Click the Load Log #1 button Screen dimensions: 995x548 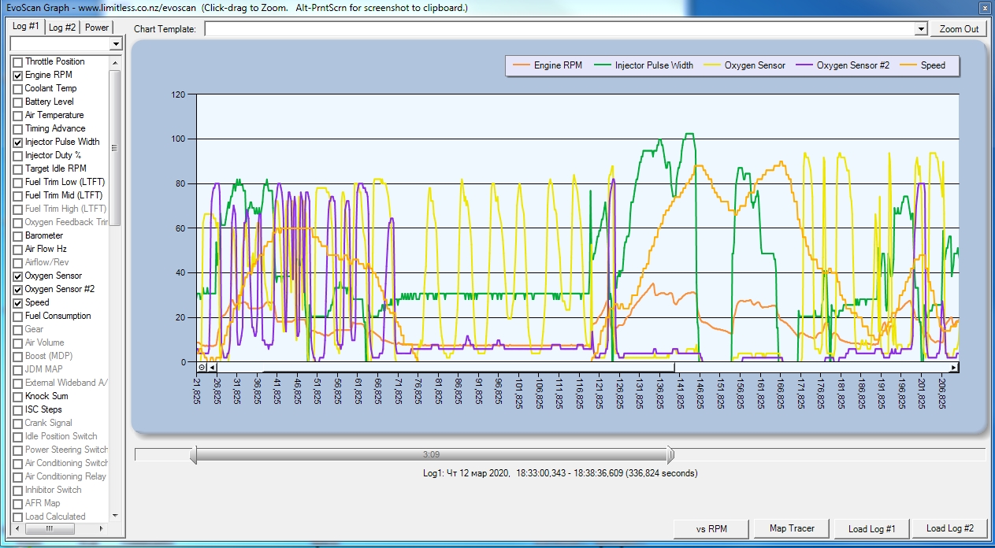(x=871, y=528)
